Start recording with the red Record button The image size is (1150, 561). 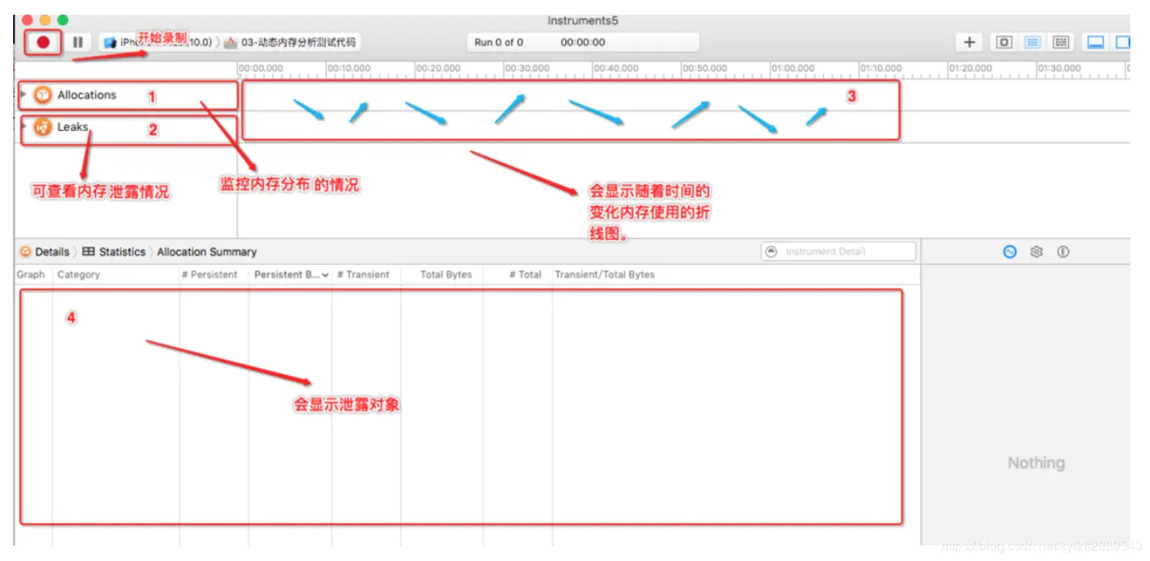pyautogui.click(x=43, y=42)
